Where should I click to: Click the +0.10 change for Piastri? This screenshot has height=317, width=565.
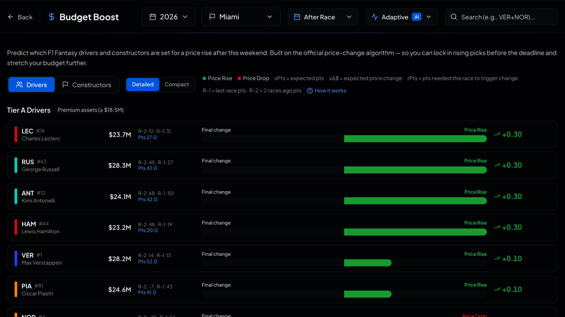512,289
